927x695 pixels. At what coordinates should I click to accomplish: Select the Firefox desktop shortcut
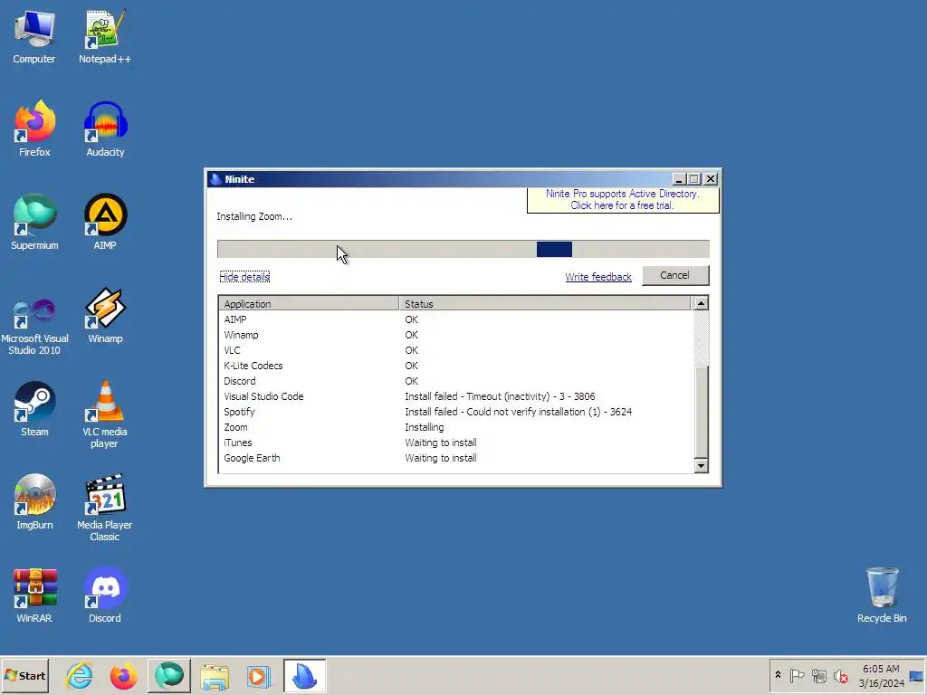click(x=34, y=129)
